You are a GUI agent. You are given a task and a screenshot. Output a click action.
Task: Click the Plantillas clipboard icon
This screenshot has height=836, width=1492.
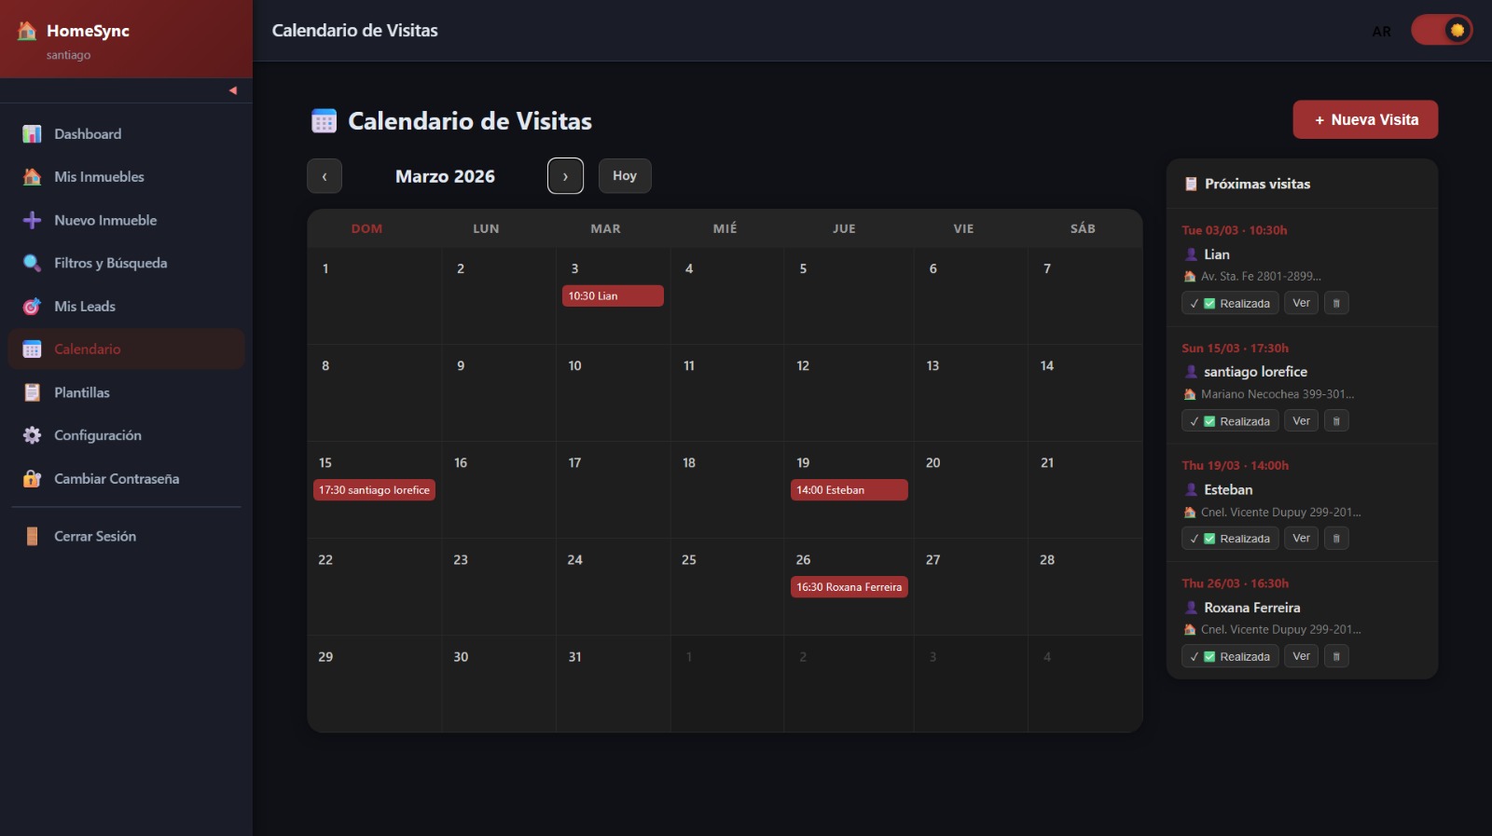click(32, 392)
